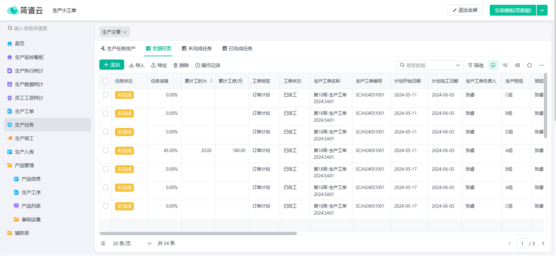Click the 删除 trash icon
This screenshot has height=256, width=556.
pos(181,65)
